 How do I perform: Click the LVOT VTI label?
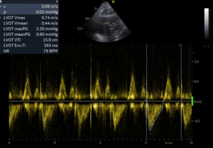(12, 40)
